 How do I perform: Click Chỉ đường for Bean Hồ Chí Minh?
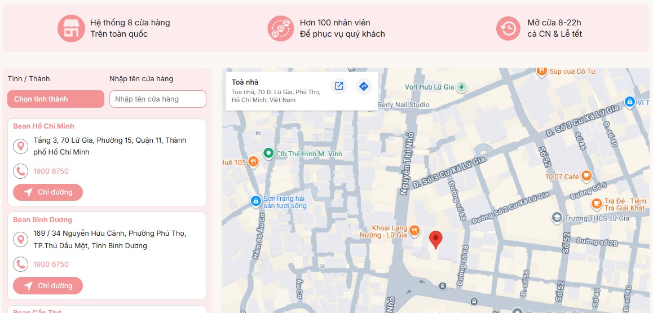(x=48, y=192)
